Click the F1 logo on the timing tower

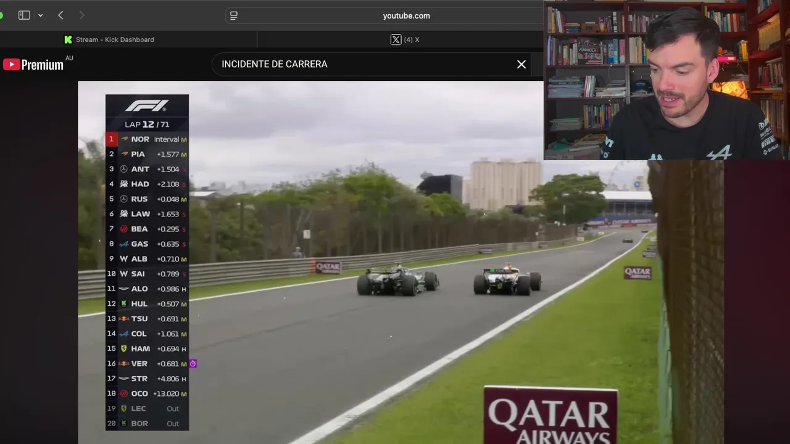click(147, 106)
